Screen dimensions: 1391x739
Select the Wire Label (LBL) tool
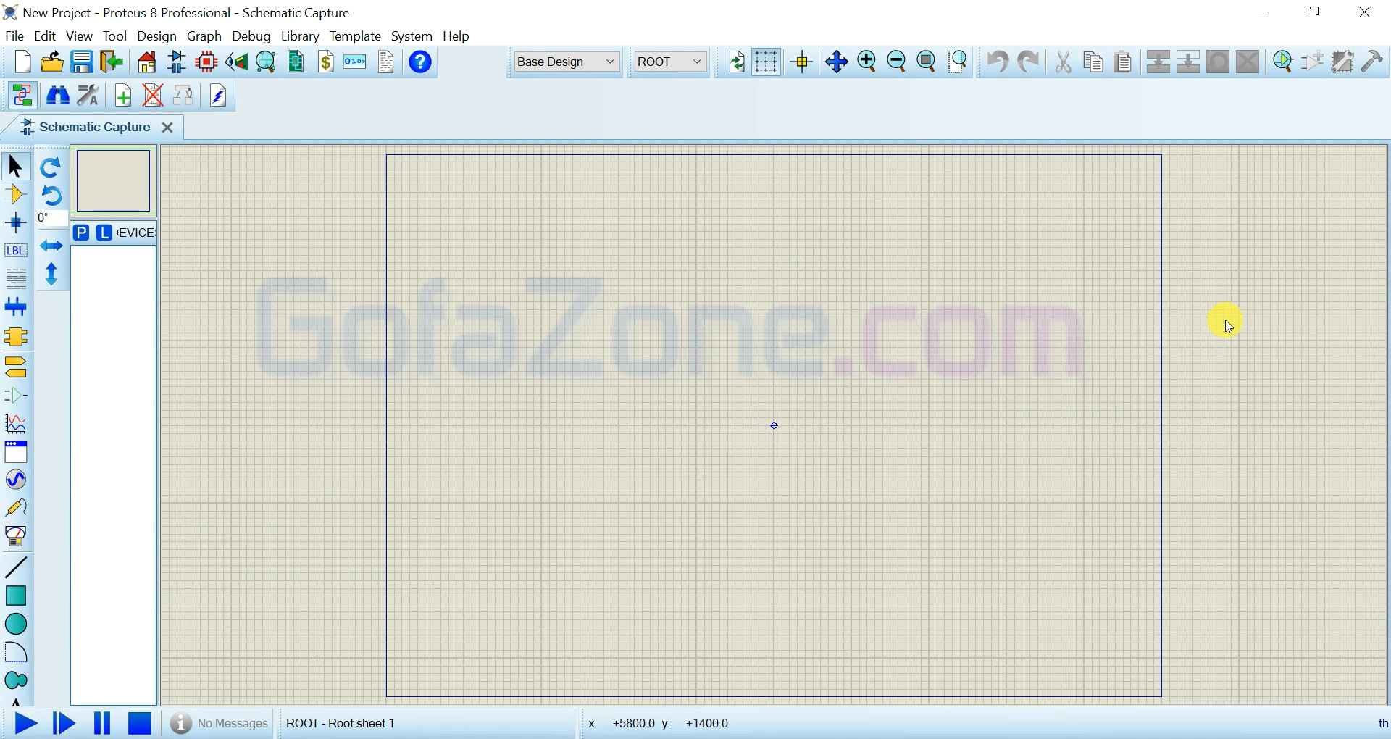[x=15, y=251]
